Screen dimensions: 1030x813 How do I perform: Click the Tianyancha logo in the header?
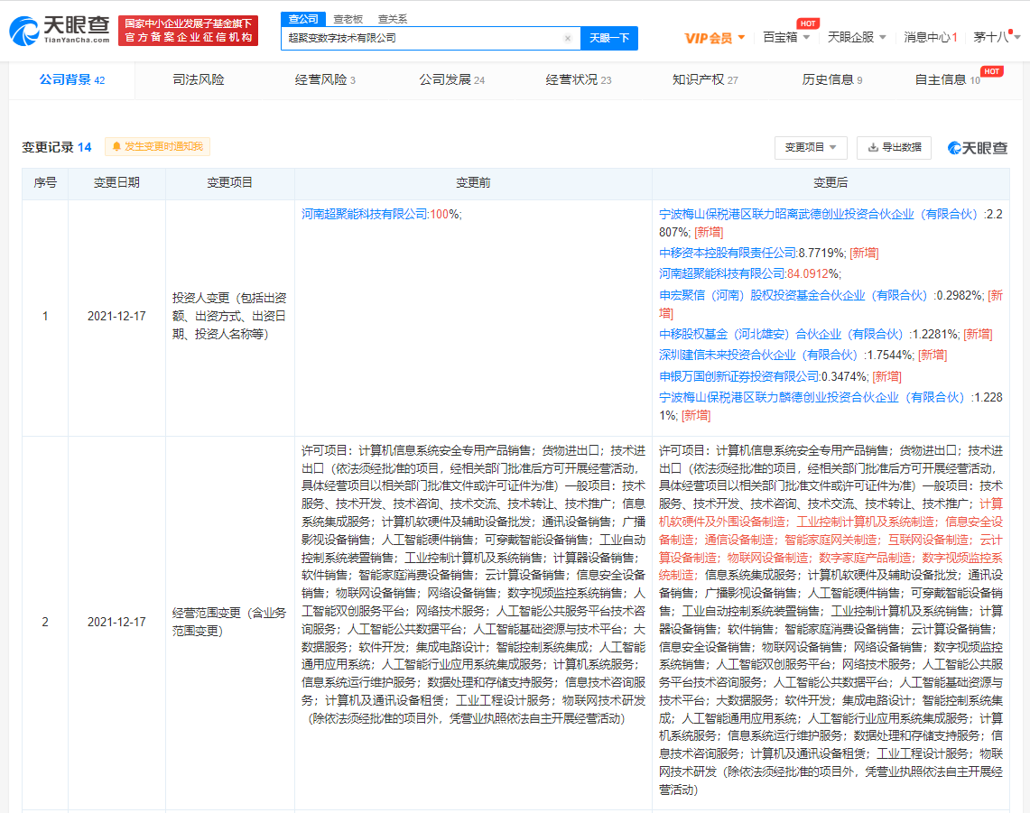click(x=60, y=32)
